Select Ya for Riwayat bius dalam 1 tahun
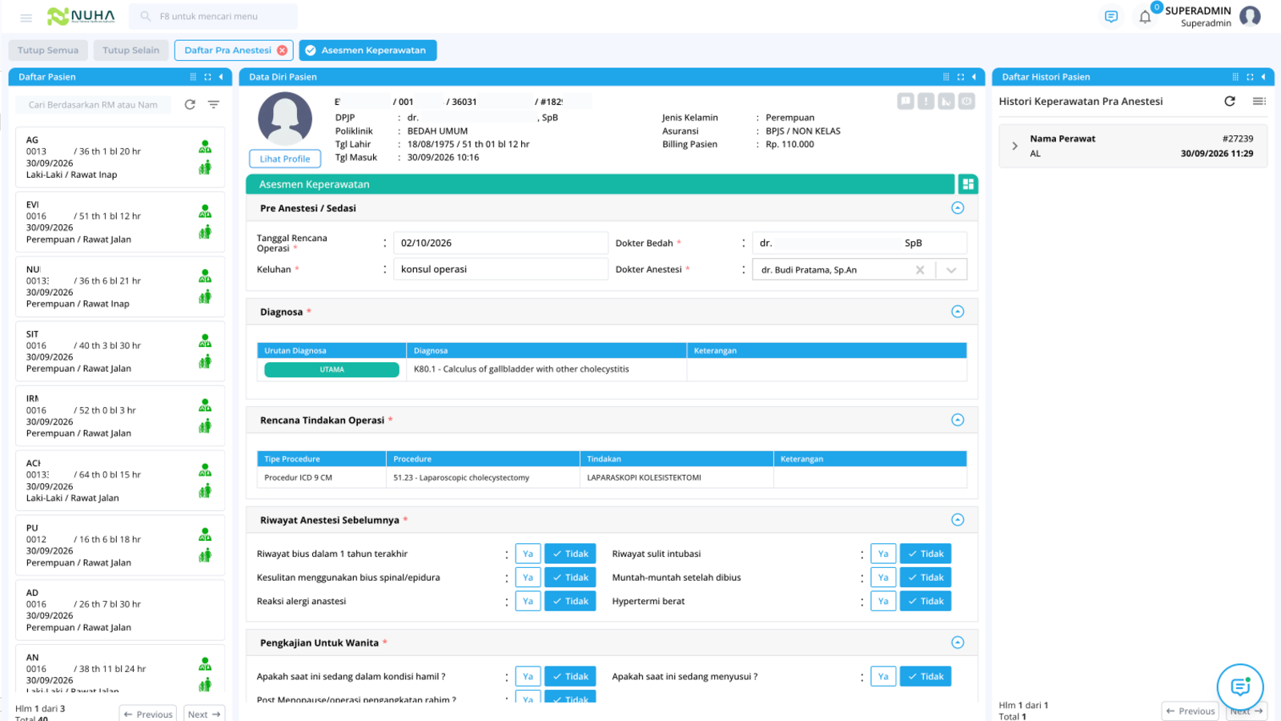This screenshot has width=1281, height=721. (x=528, y=554)
